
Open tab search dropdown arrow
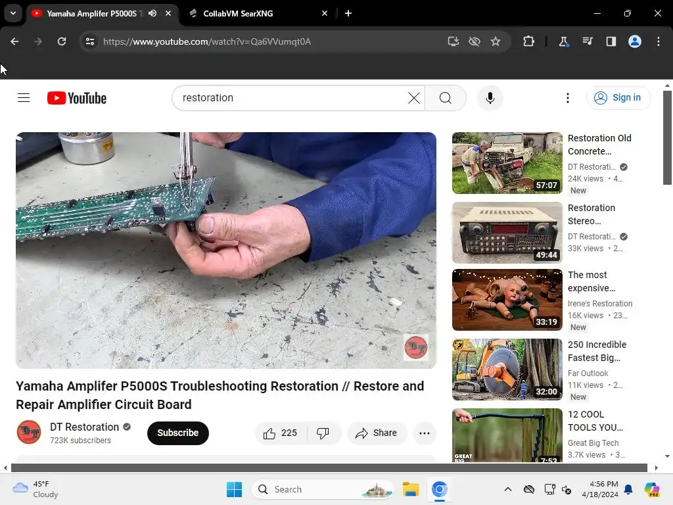(13, 13)
